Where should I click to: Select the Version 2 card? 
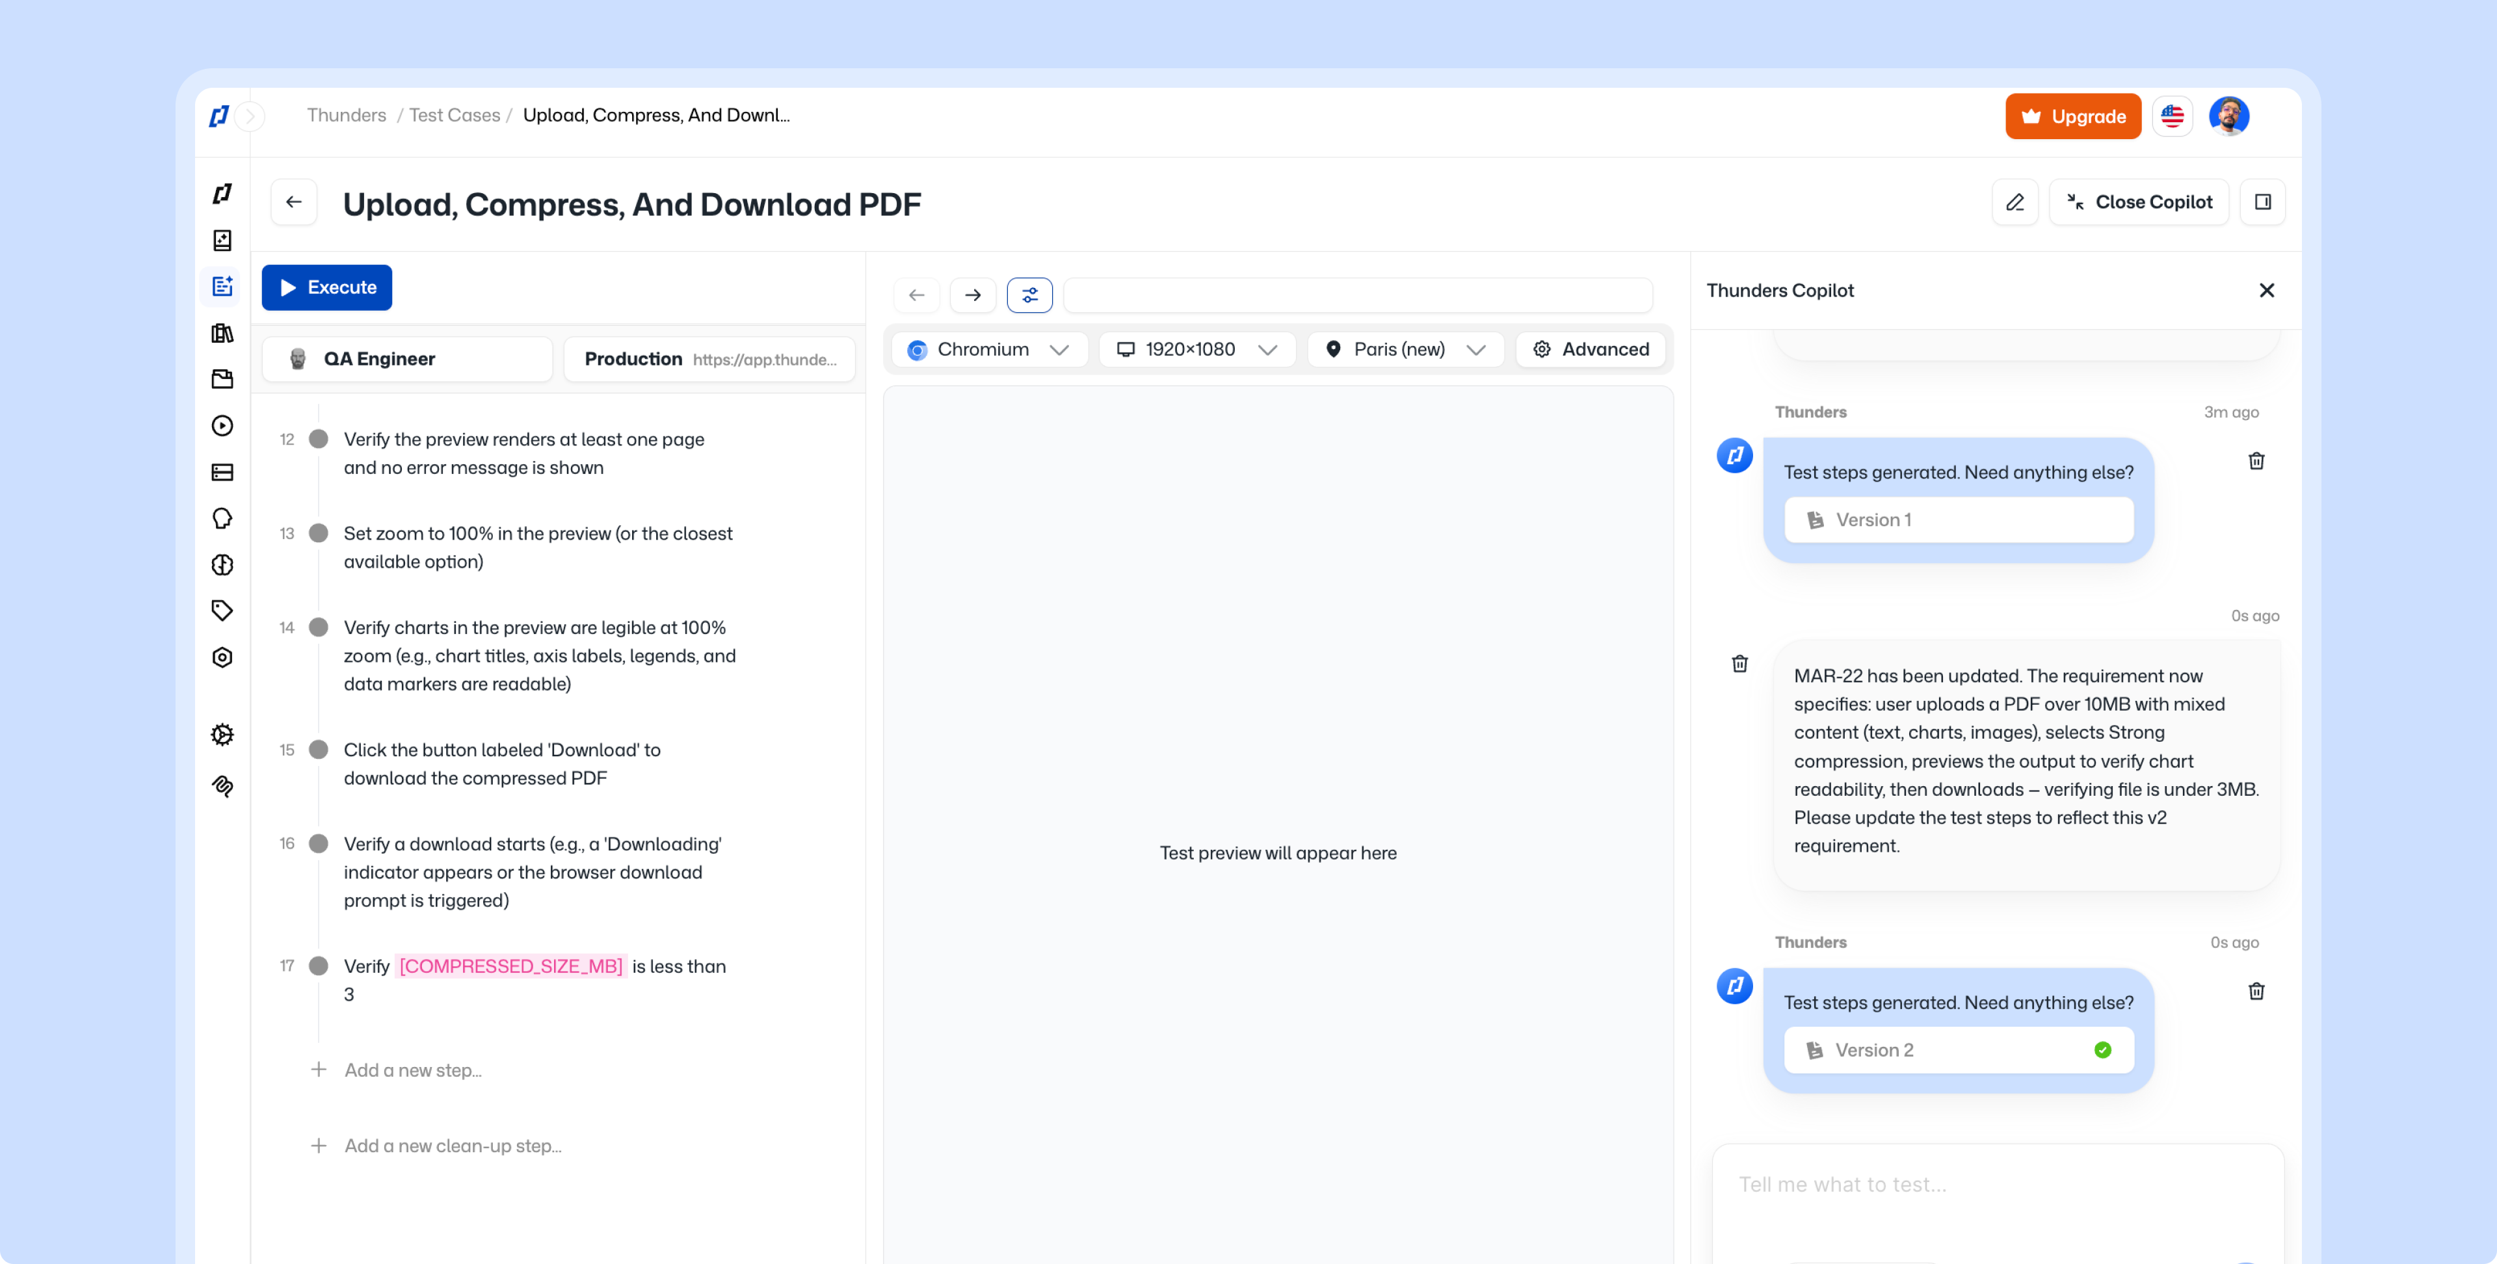(1958, 1050)
